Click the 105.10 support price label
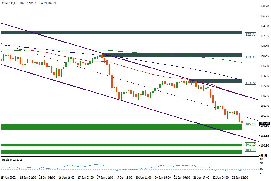The height and width of the screenshot is (181, 271). pyautogui.click(x=250, y=124)
